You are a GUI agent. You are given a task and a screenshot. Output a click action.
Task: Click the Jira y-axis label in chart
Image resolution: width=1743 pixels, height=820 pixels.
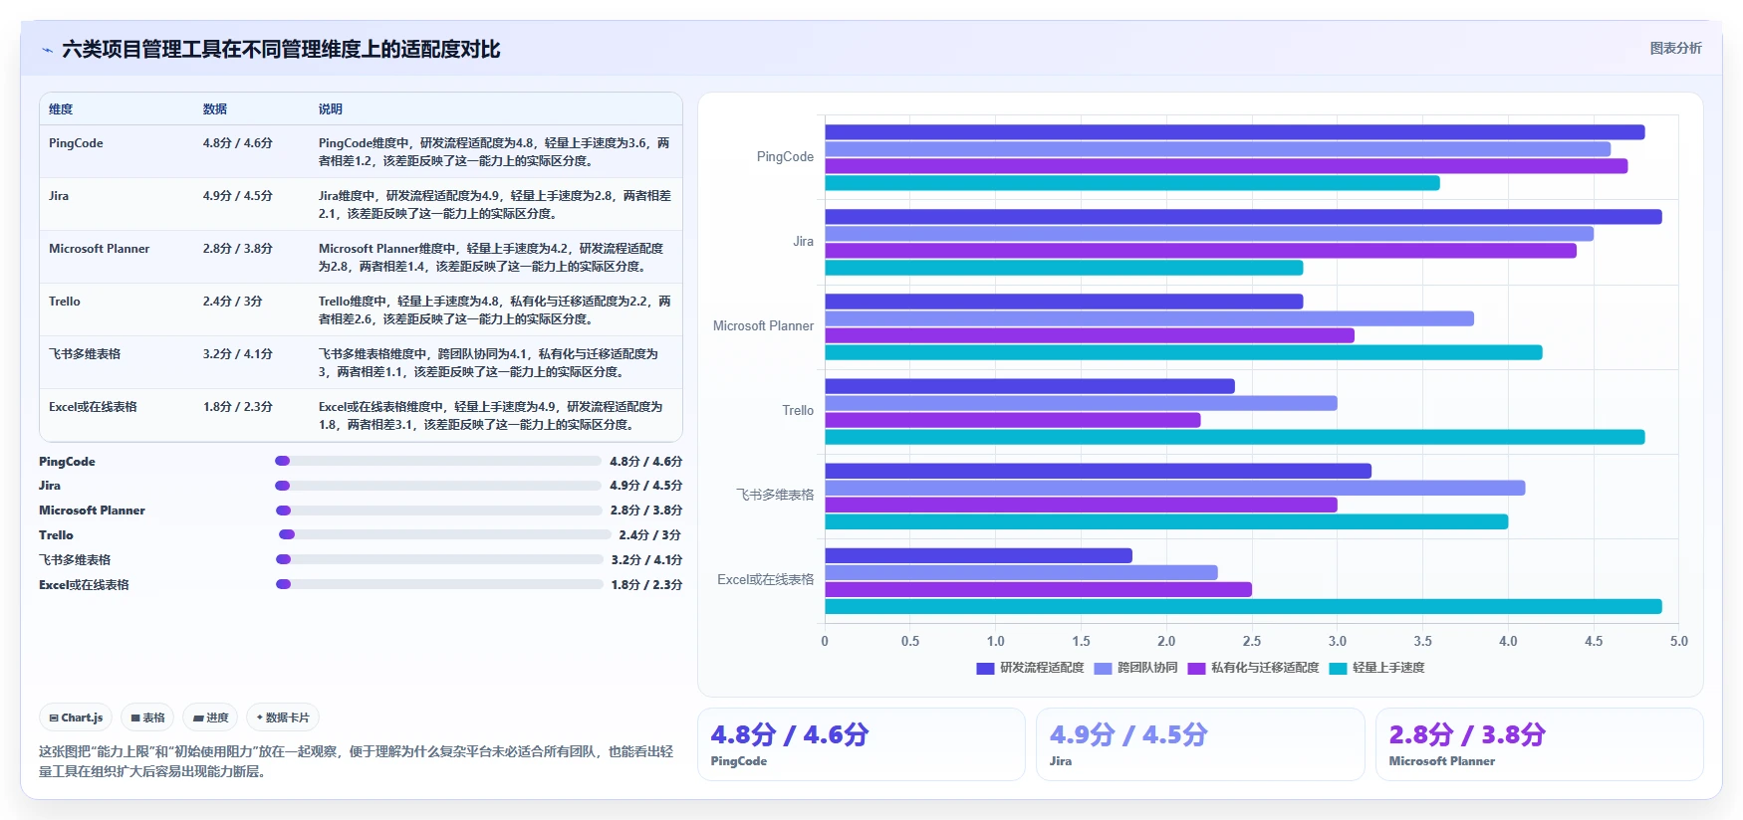[803, 242]
